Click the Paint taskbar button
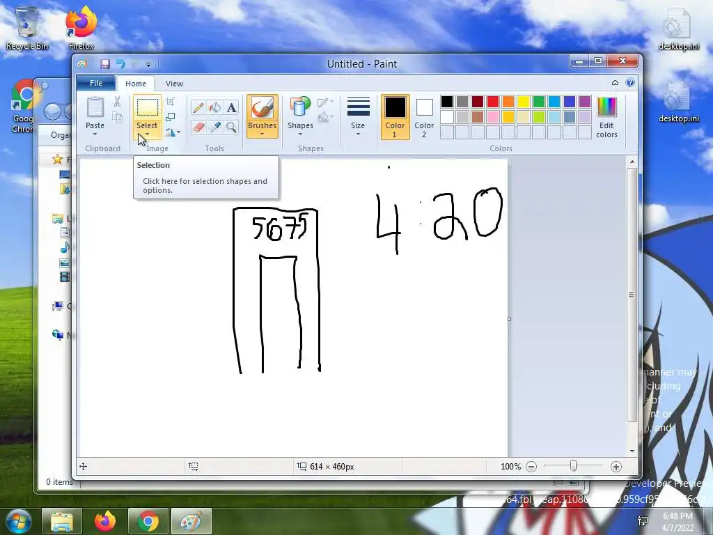Image resolution: width=713 pixels, height=535 pixels. [191, 521]
